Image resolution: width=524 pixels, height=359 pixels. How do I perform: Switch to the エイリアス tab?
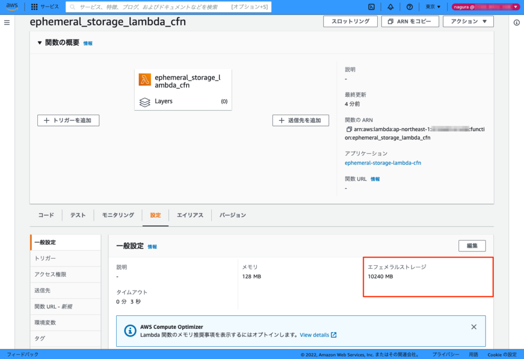[x=190, y=215]
